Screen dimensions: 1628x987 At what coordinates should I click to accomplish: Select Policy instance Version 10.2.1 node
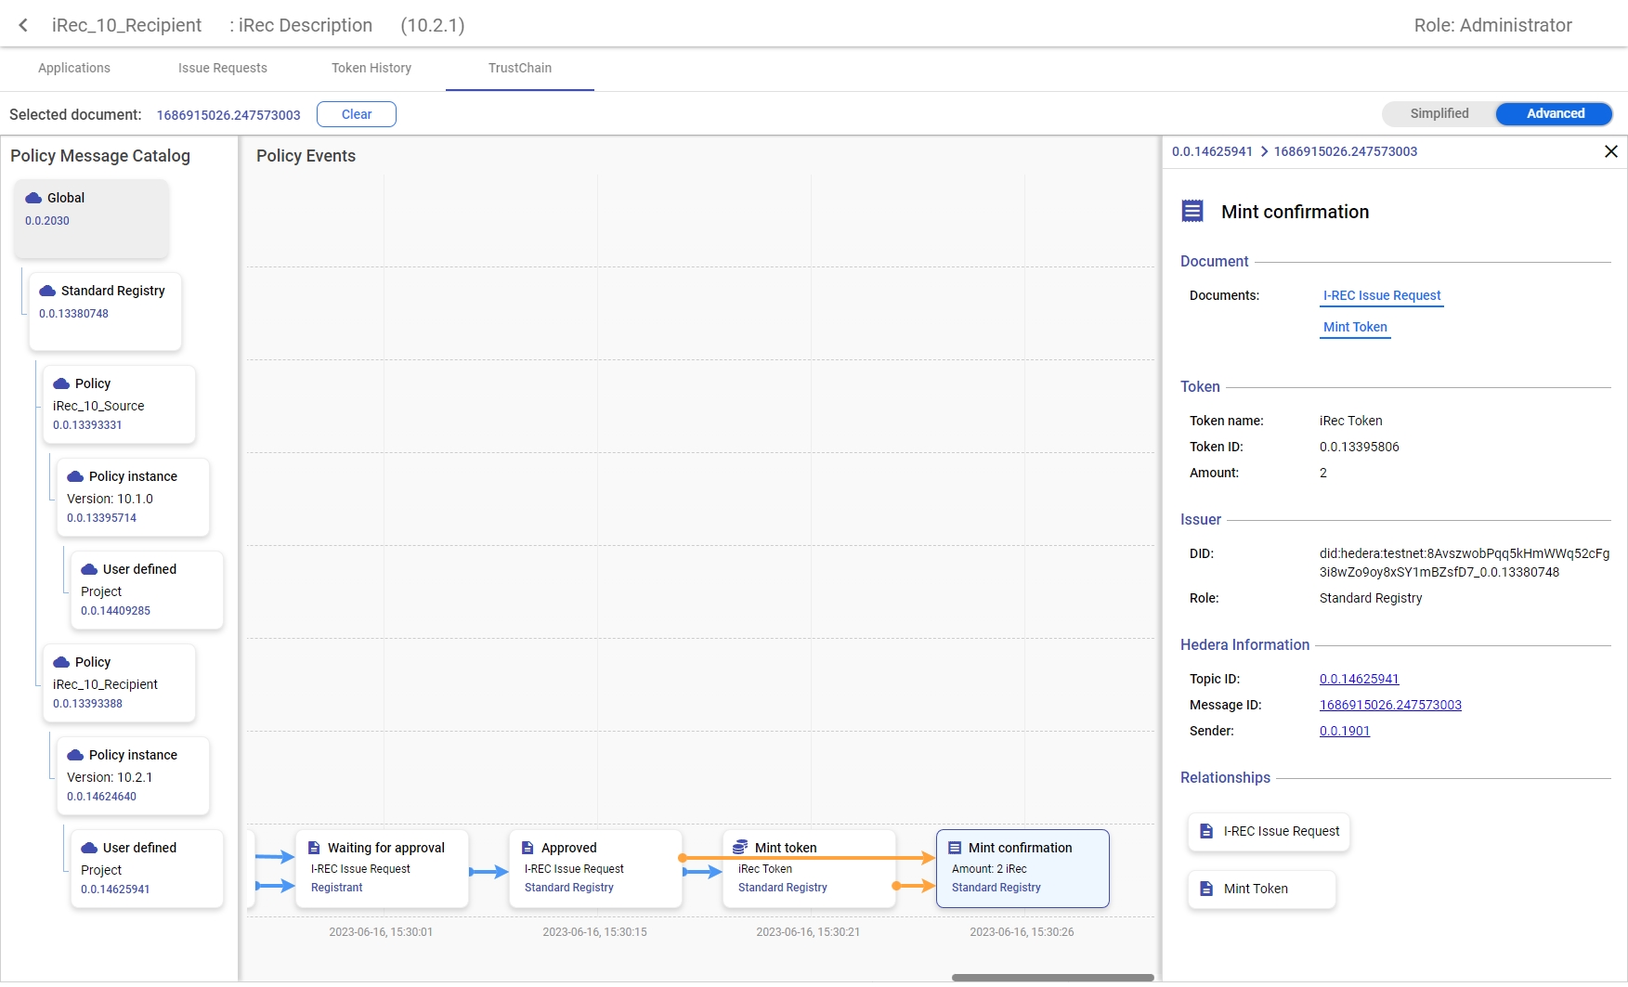(133, 775)
